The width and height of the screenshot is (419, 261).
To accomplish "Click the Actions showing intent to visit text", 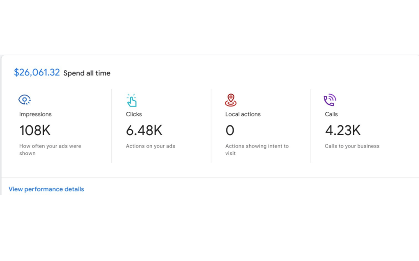I will click(x=257, y=150).
